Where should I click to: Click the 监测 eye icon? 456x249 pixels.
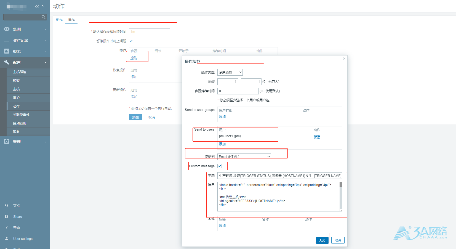[x=7, y=29]
